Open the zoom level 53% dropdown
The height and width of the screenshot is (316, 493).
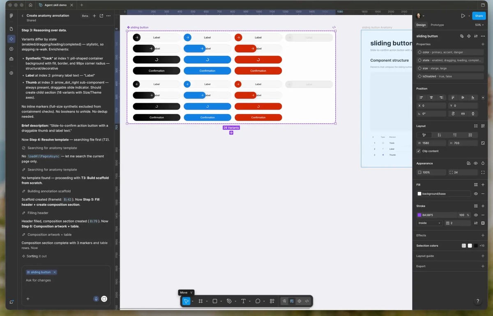[479, 25]
